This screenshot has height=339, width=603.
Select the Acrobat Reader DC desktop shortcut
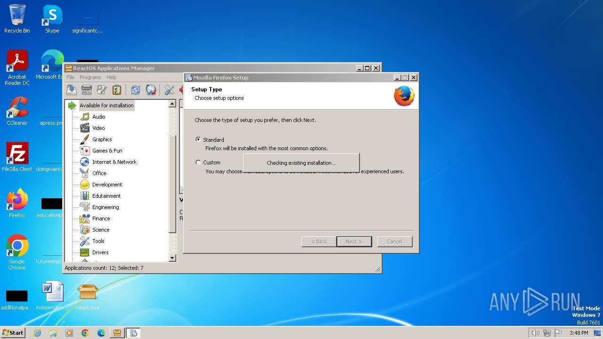[x=17, y=68]
